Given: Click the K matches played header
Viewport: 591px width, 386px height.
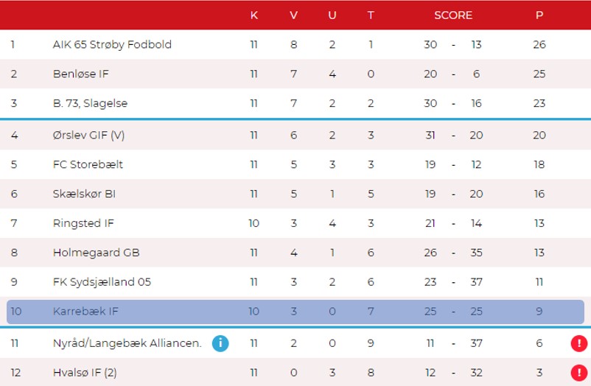Looking at the screenshot, I should [x=254, y=15].
